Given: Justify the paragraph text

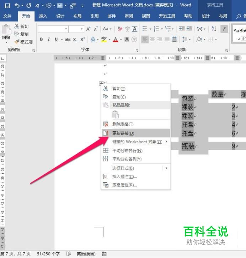Looking at the screenshot, I should [x=167, y=40].
